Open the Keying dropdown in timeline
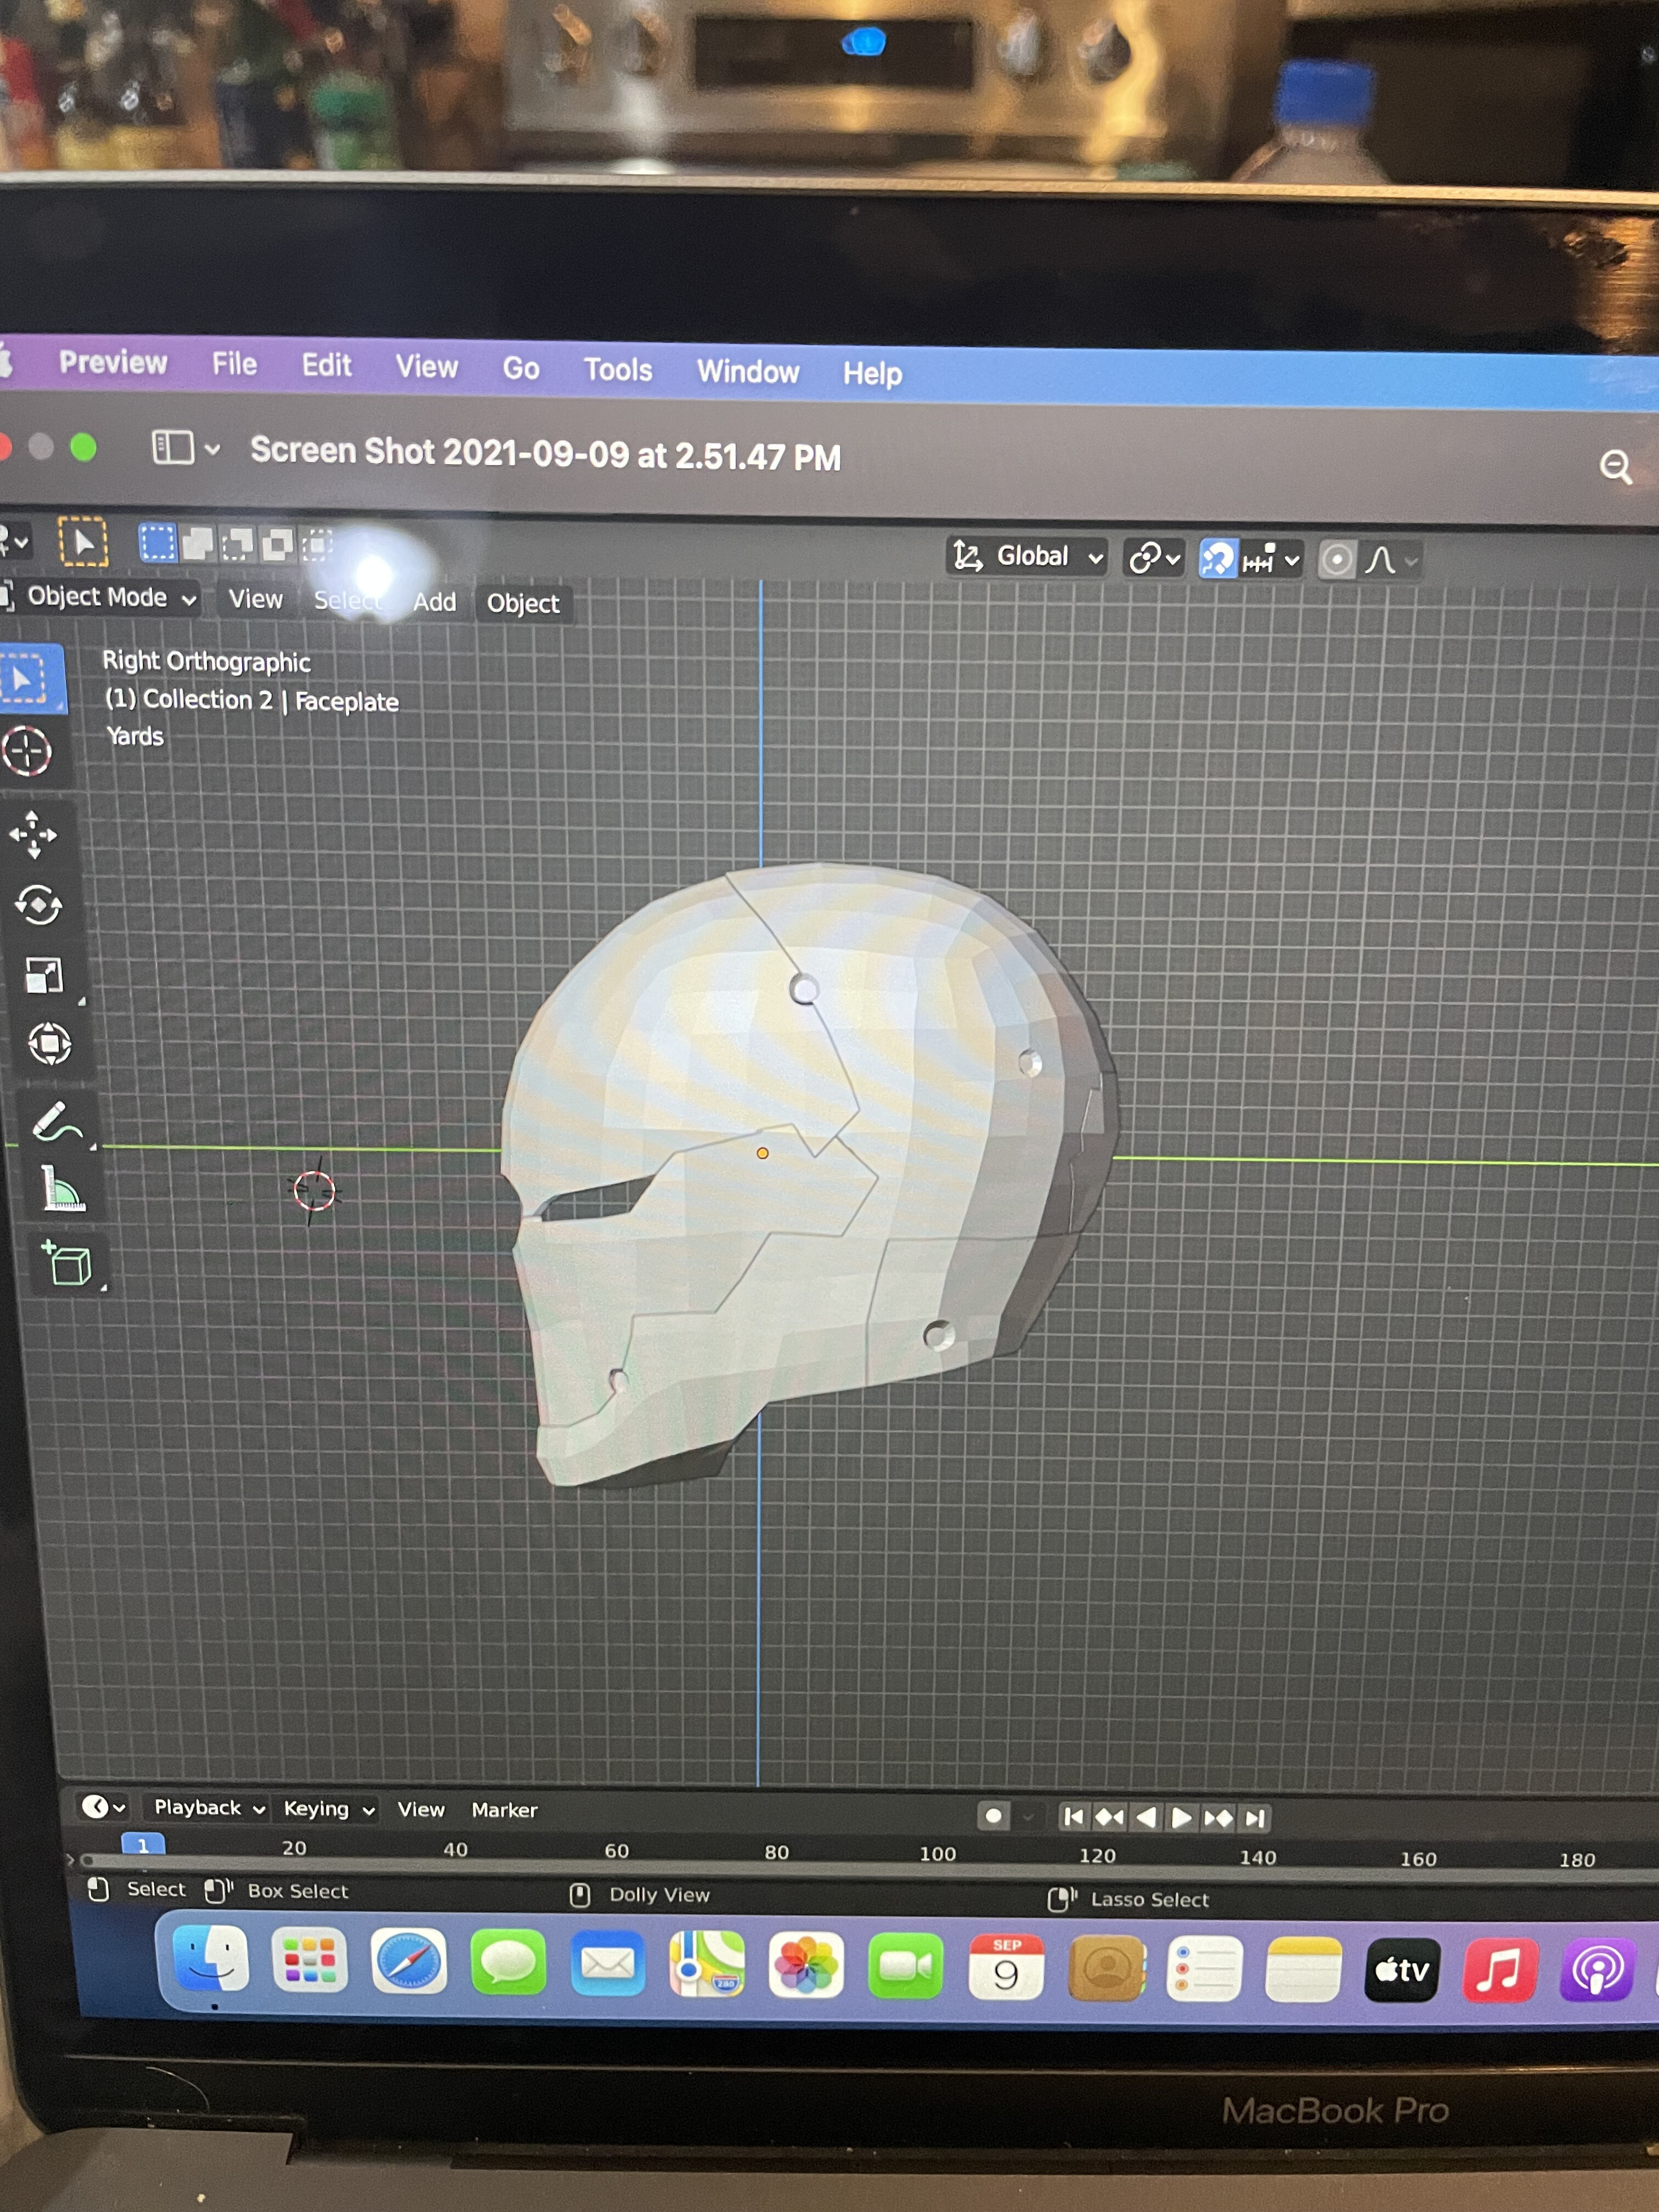The height and width of the screenshot is (2212, 1659). tap(328, 1809)
